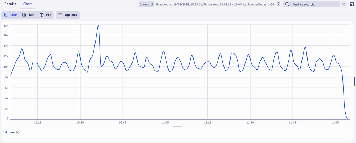Switch to Bar chart view
This screenshot has width=356, height=143.
pos(28,15)
